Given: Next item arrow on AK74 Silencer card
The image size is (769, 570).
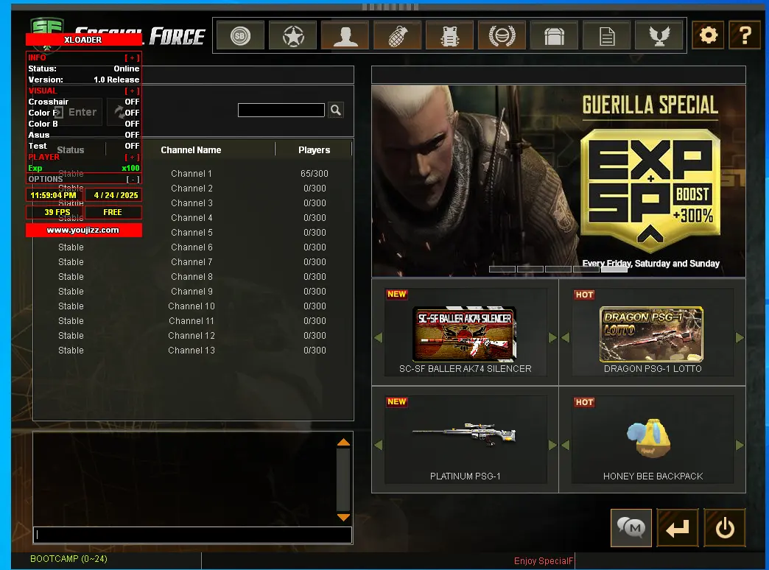Looking at the screenshot, I should pos(552,337).
